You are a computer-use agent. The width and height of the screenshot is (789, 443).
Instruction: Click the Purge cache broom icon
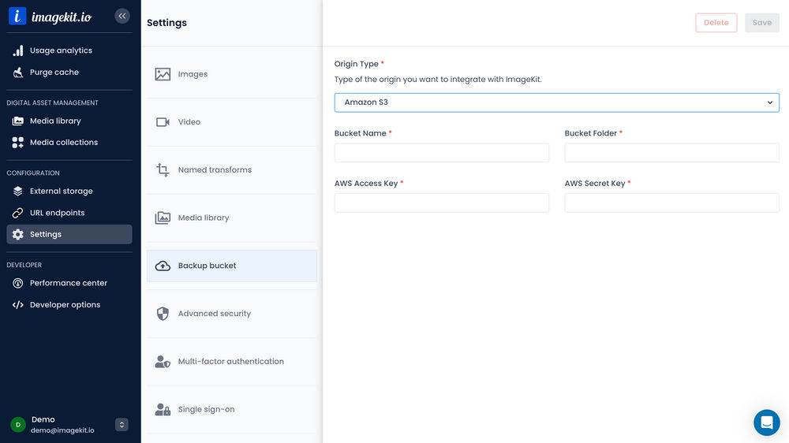[17, 73]
